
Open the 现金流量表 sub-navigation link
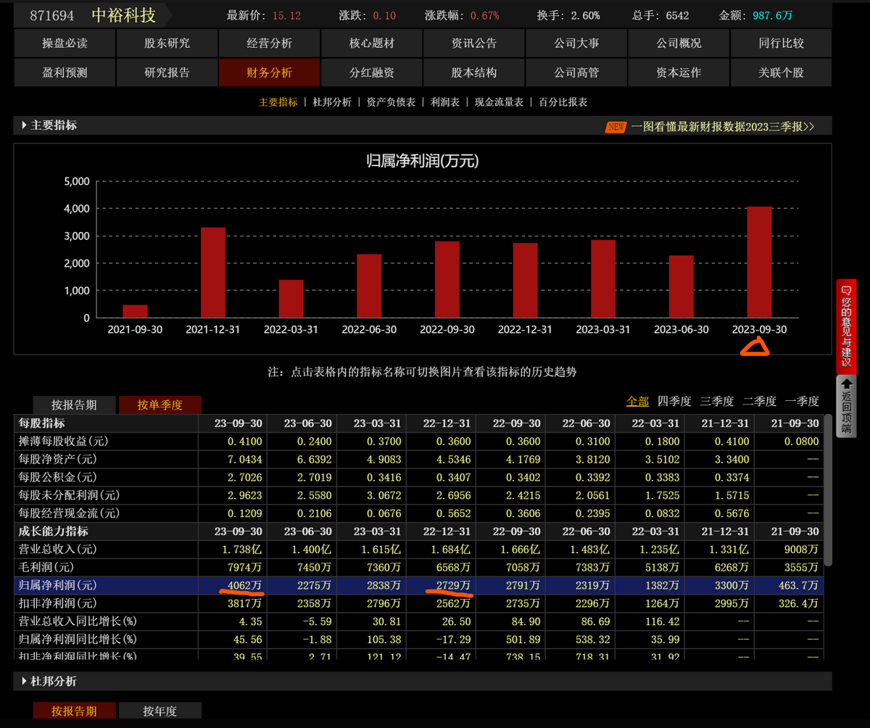click(499, 102)
